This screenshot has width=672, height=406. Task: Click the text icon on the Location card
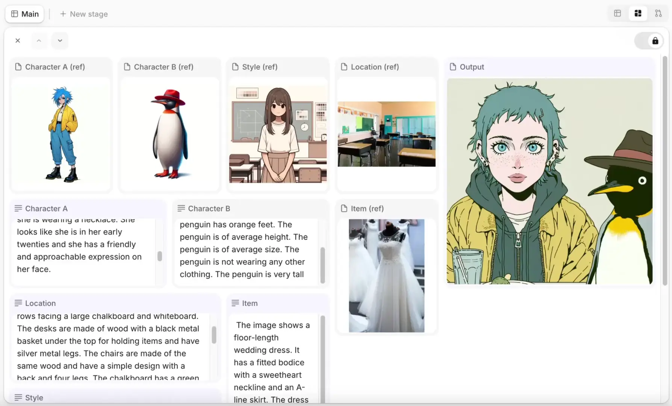pyautogui.click(x=18, y=303)
